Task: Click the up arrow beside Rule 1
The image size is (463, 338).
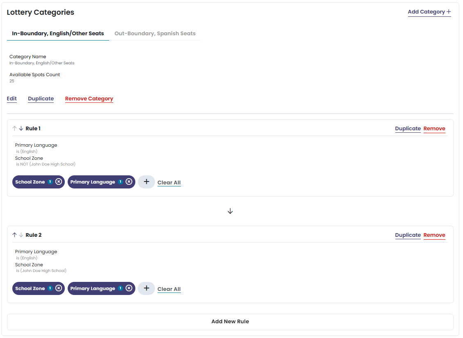Action: point(15,129)
